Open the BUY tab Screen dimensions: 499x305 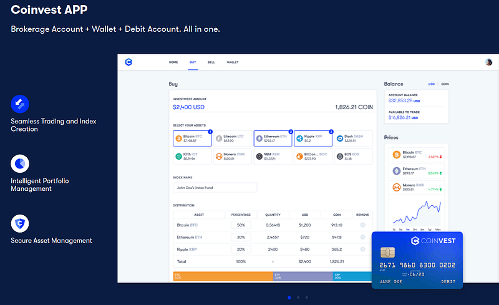pyautogui.click(x=193, y=62)
